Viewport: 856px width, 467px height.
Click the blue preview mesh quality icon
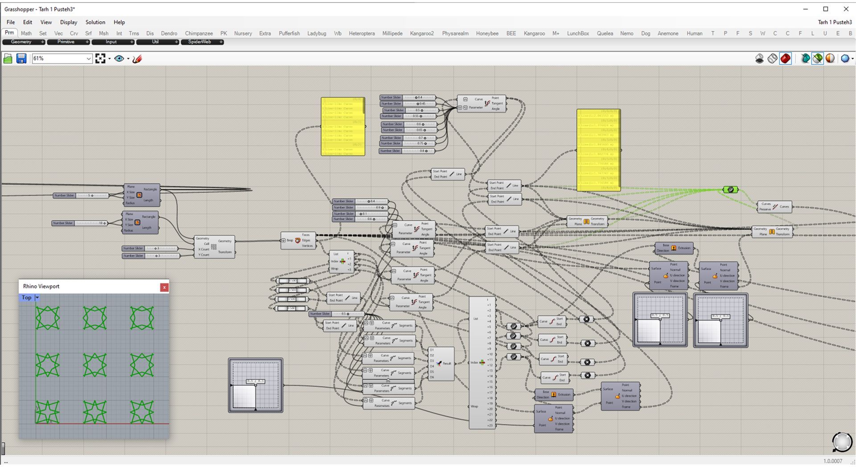(x=844, y=59)
